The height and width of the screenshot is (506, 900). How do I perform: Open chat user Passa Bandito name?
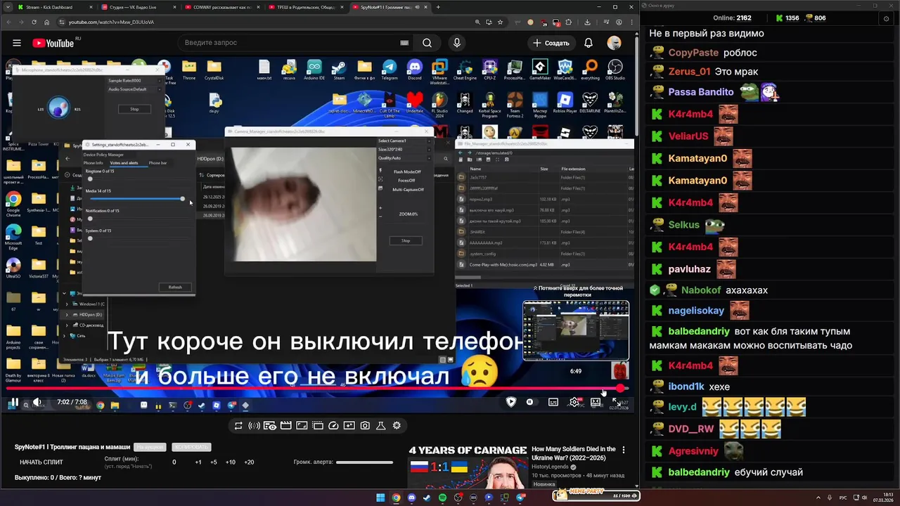coord(701,91)
